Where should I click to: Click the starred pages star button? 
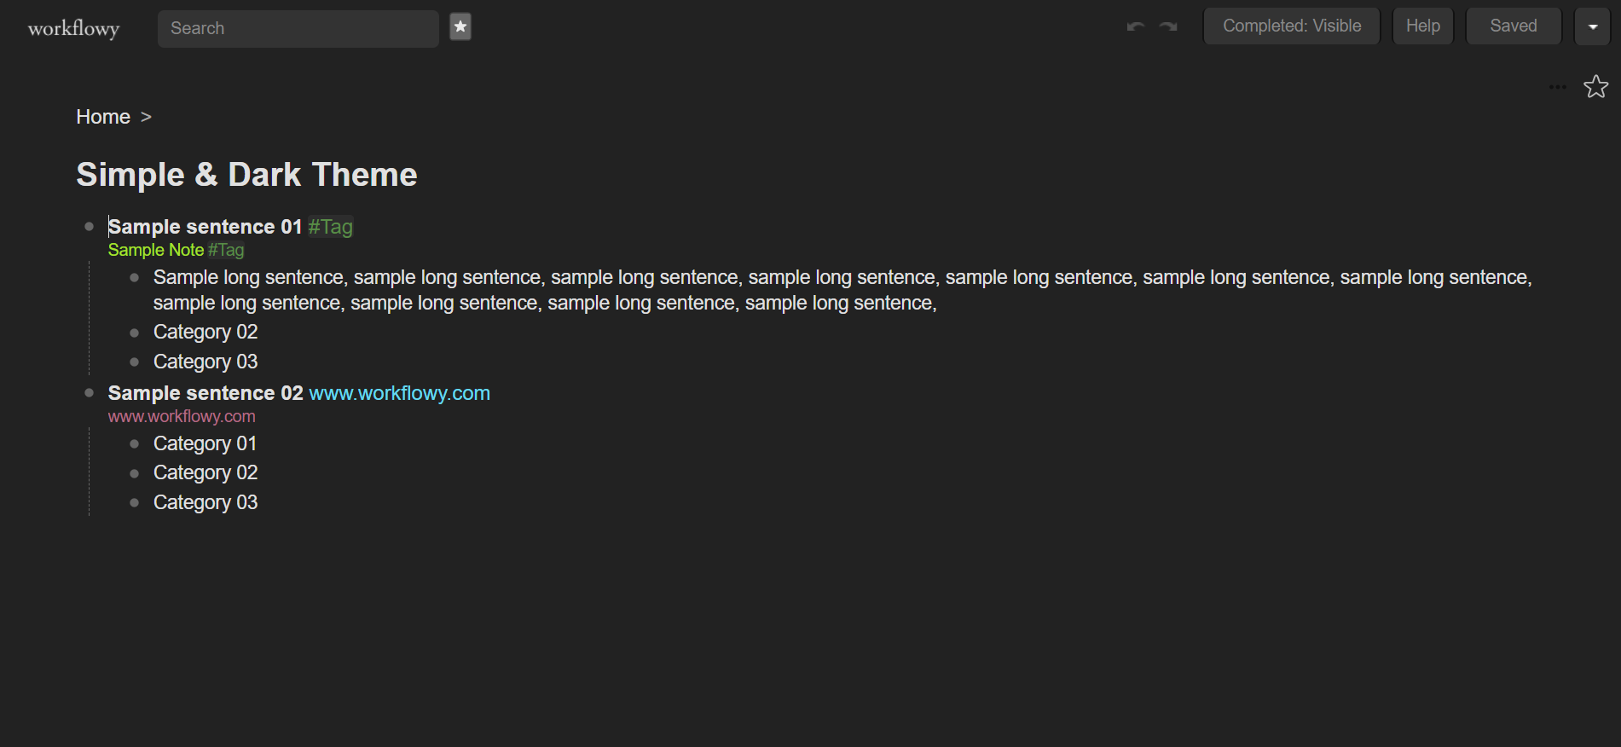460,27
